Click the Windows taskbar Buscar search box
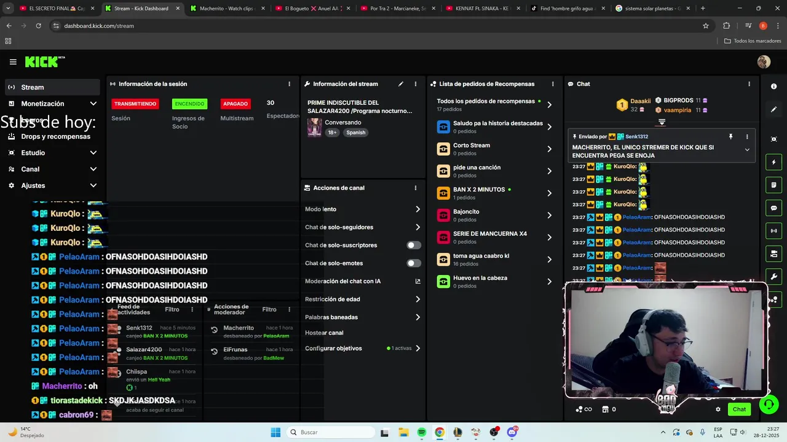 tap(330, 432)
